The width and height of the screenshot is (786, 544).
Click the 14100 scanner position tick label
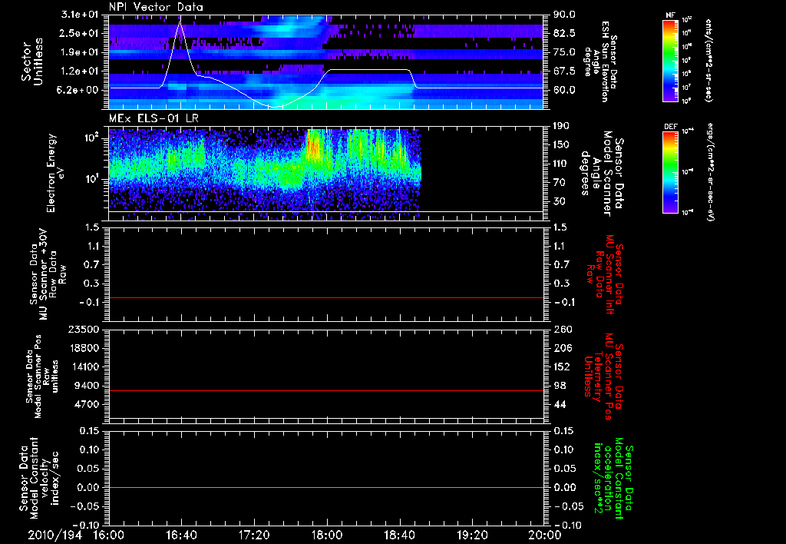84,367
